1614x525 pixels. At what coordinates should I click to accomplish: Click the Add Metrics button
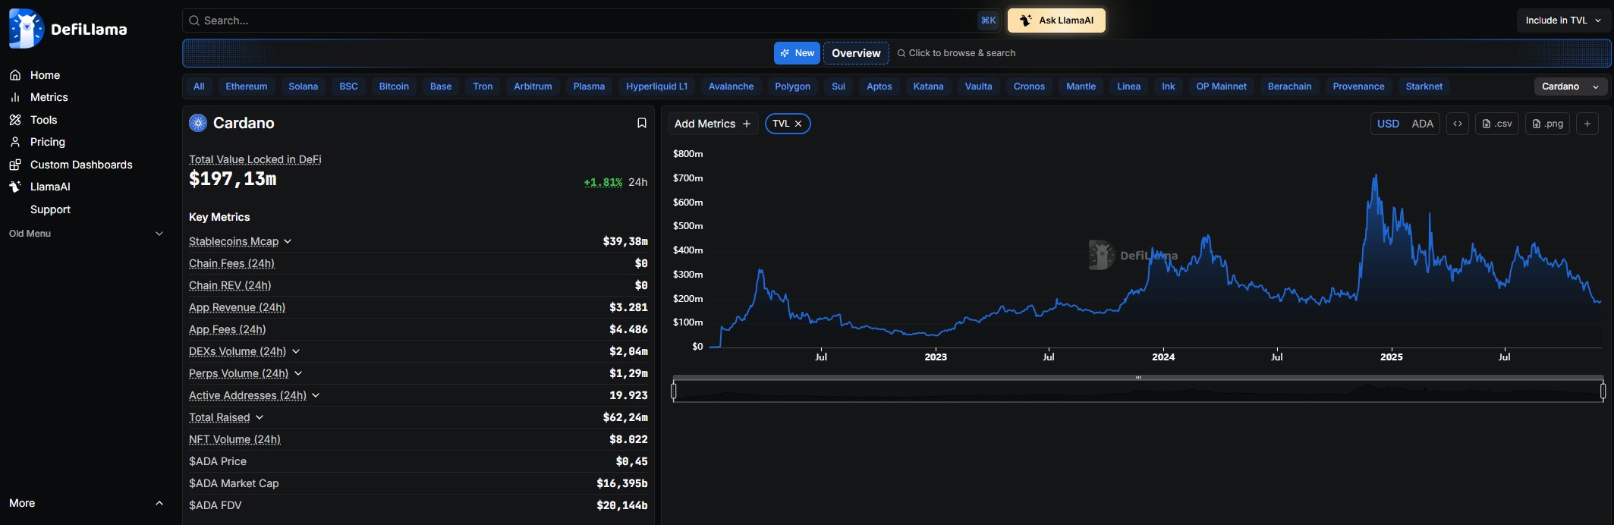click(712, 124)
